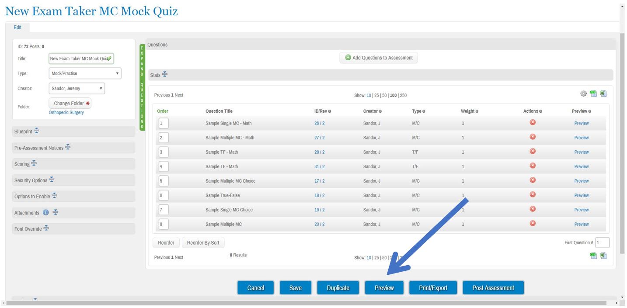Export list with top-right CSV icon

pos(593,93)
